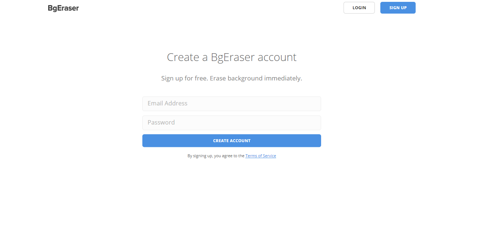
Task: Submit form with CREATE ACCOUNT button
Action: [x=231, y=141]
